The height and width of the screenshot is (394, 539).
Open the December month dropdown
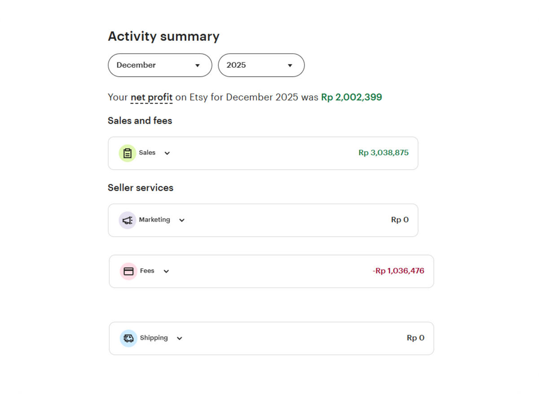tap(159, 65)
